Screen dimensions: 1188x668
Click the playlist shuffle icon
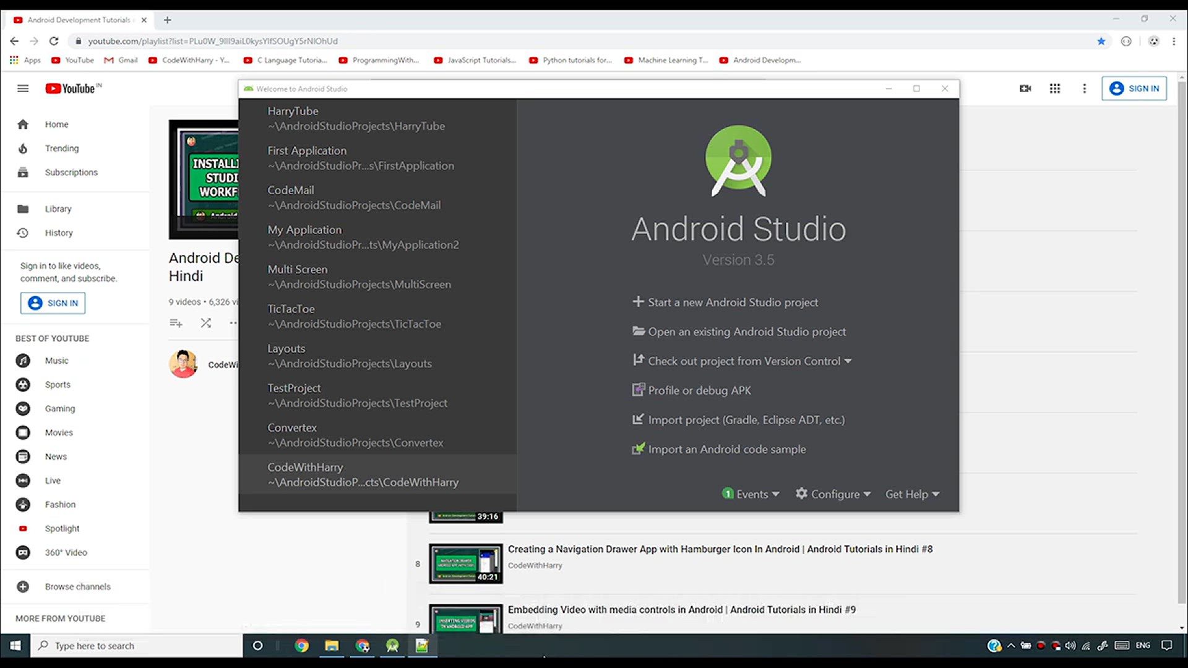[x=206, y=323]
